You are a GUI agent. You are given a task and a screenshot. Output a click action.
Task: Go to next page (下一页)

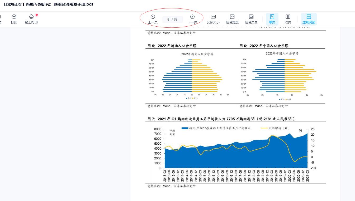pyautogui.click(x=192, y=19)
